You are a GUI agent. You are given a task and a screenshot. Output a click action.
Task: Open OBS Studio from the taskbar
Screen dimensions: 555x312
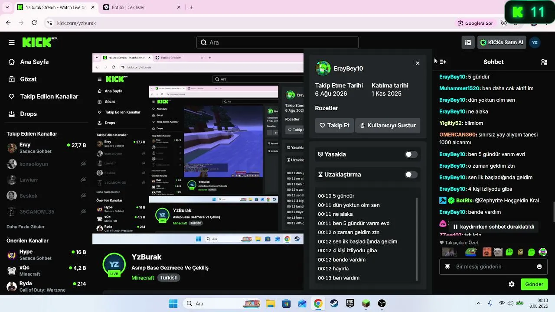click(382, 303)
